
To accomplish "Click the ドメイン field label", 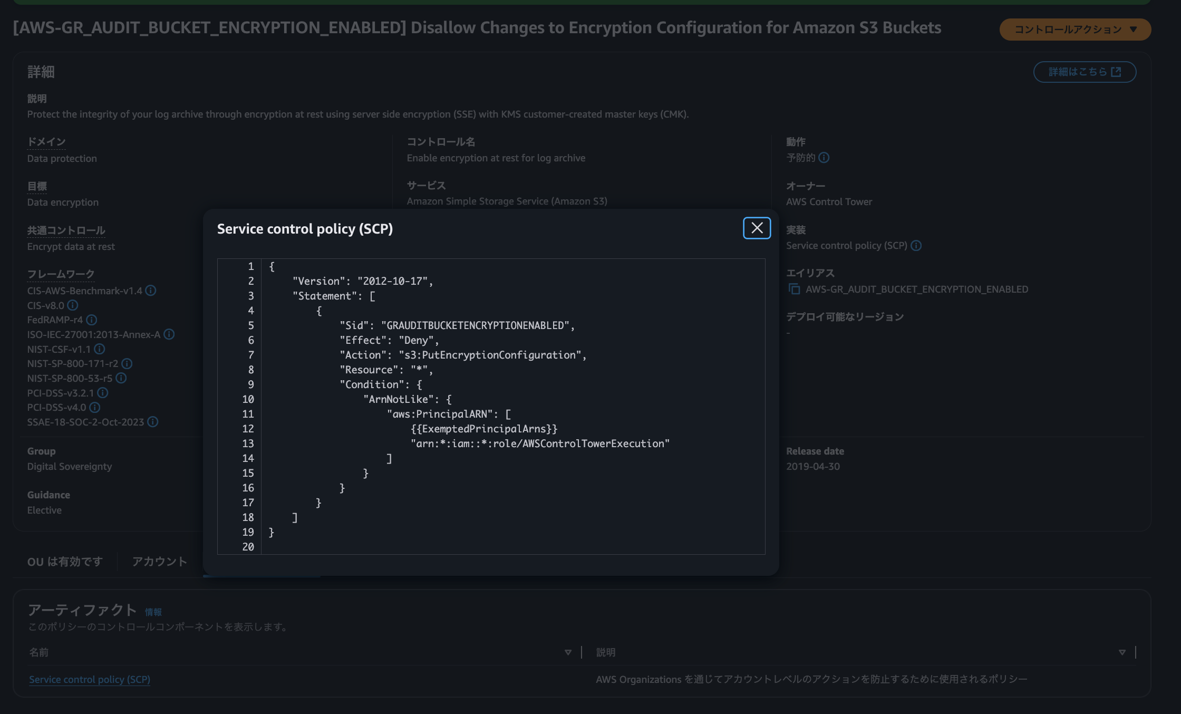I will coord(46,142).
